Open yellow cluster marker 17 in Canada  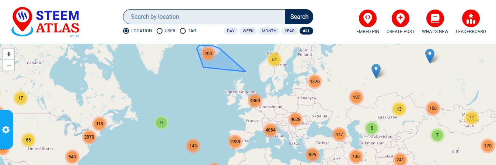21,98
